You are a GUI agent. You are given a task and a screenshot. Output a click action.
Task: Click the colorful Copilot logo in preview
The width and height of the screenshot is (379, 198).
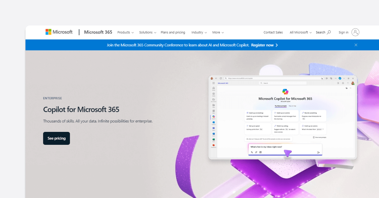(x=285, y=92)
